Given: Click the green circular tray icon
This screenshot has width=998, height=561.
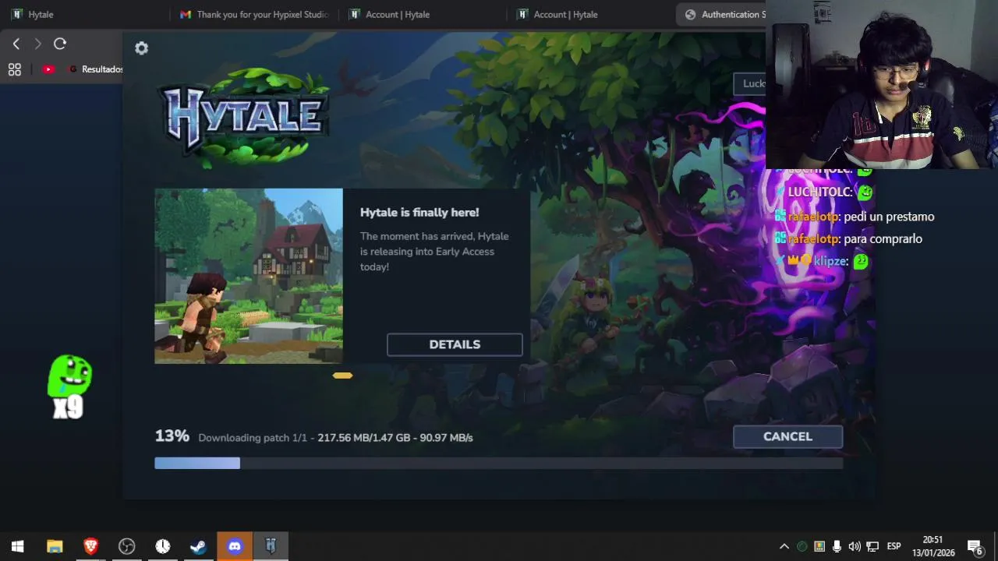Looking at the screenshot, I should [x=802, y=547].
